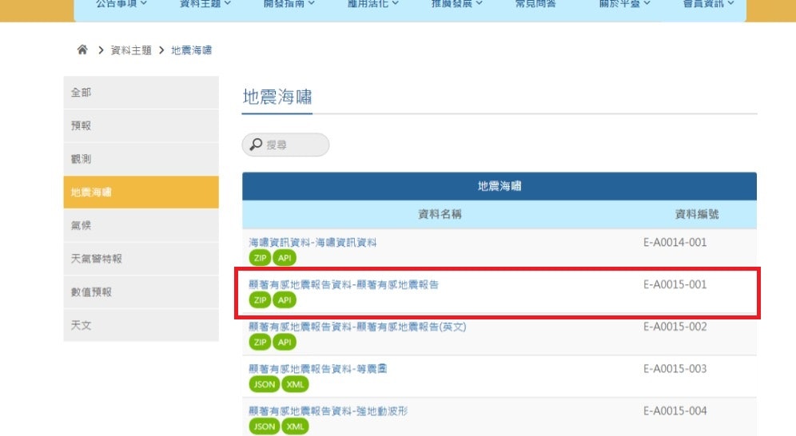Select highlighted 地震海嘯 sidebar item
The image size is (796, 436).
141,192
